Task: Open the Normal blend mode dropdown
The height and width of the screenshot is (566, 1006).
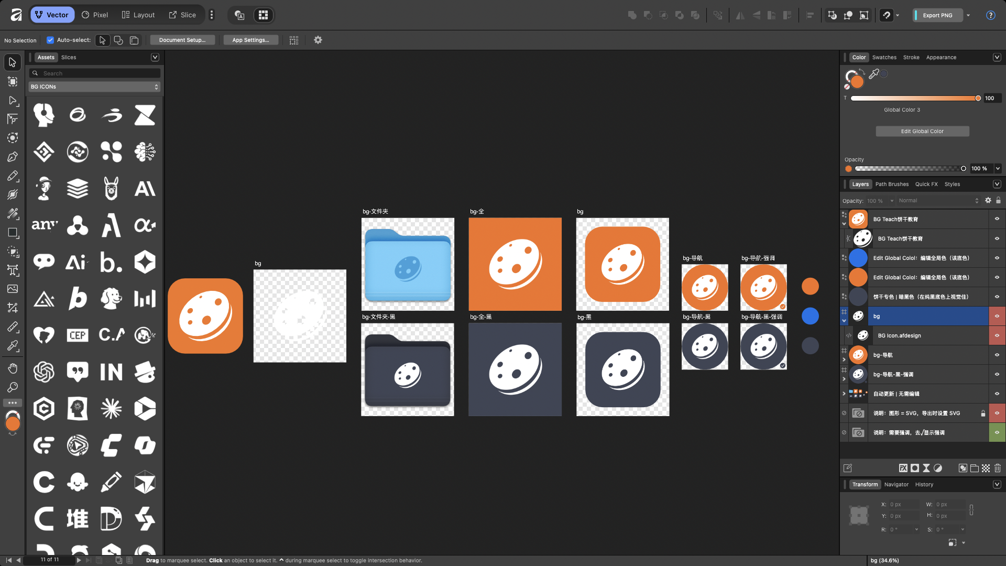Action: [x=937, y=200]
